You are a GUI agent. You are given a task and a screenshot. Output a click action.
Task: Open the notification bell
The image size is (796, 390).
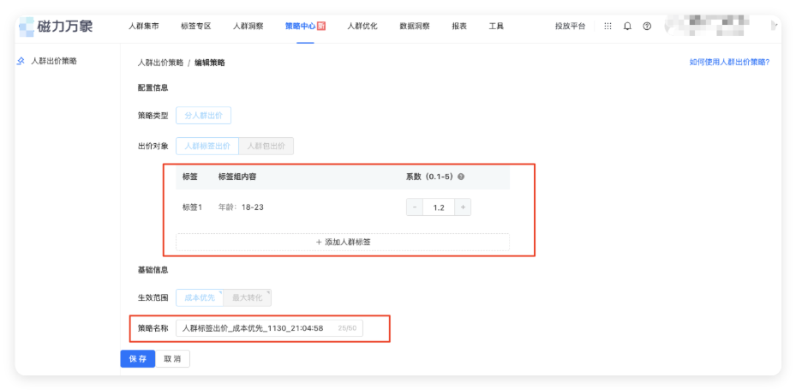627,27
